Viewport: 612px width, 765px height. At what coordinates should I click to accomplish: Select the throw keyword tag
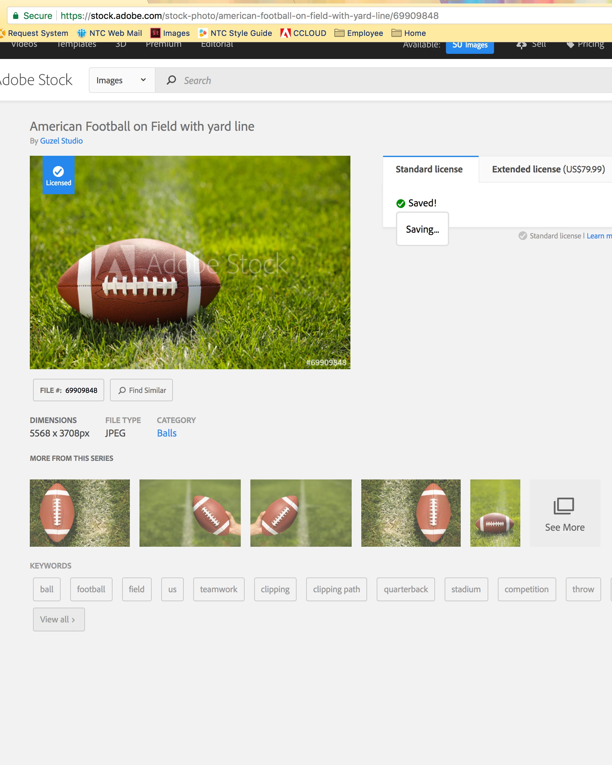click(583, 589)
